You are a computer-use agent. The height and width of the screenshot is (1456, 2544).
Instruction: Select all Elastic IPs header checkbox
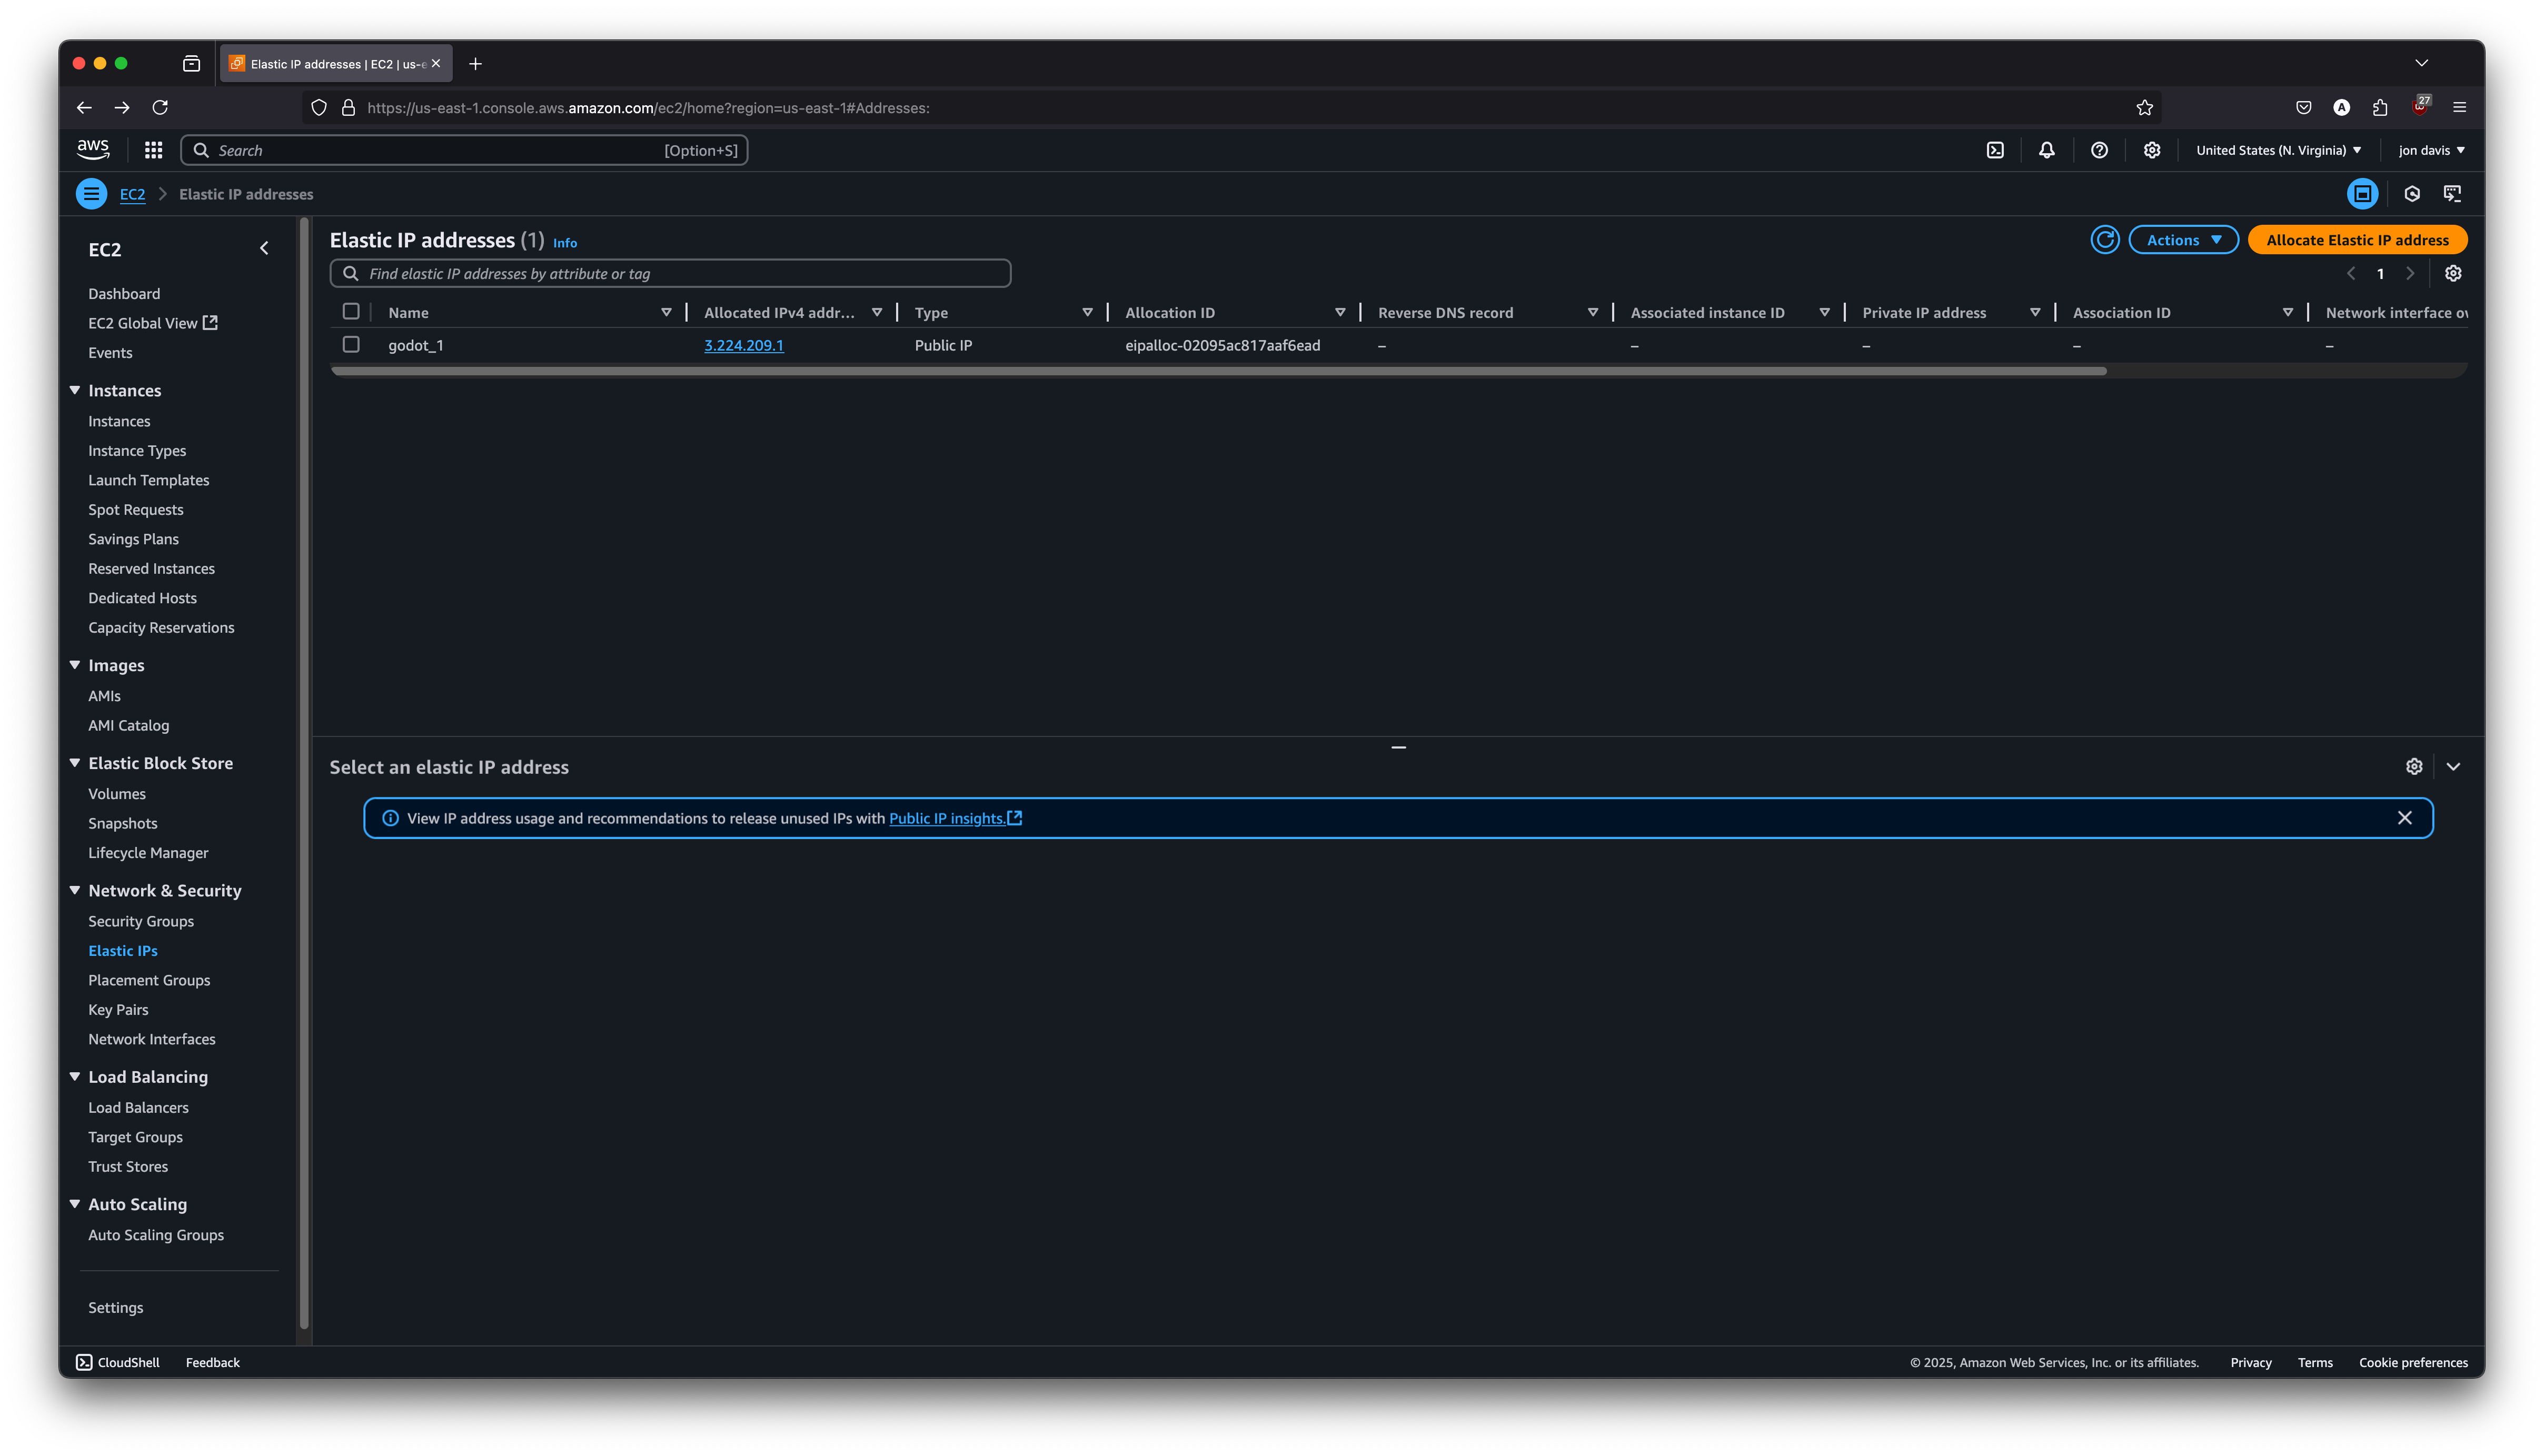pos(351,312)
